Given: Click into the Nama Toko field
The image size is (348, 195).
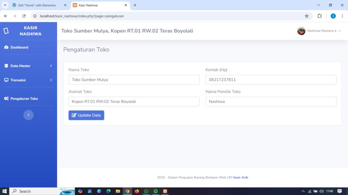Looking at the screenshot, I should [x=134, y=80].
